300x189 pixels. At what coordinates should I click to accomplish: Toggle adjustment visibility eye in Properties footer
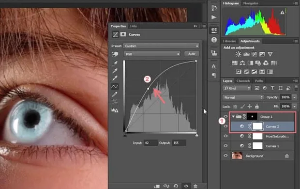(186, 186)
